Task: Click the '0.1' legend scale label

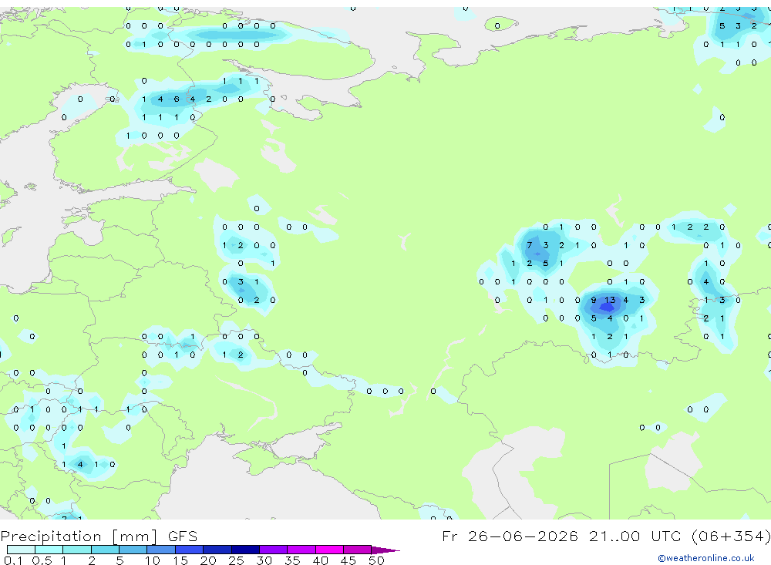Action: (13, 560)
